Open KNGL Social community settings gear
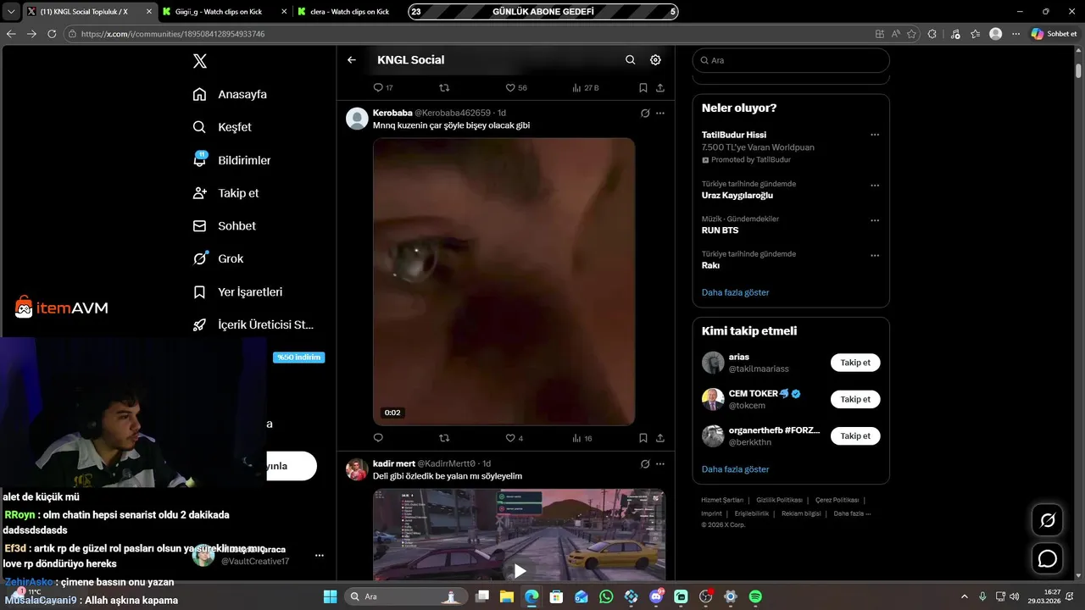 pyautogui.click(x=655, y=60)
